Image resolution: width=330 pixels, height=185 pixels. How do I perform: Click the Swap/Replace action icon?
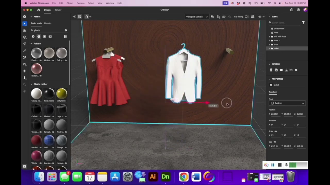pyautogui.click(x=296, y=70)
